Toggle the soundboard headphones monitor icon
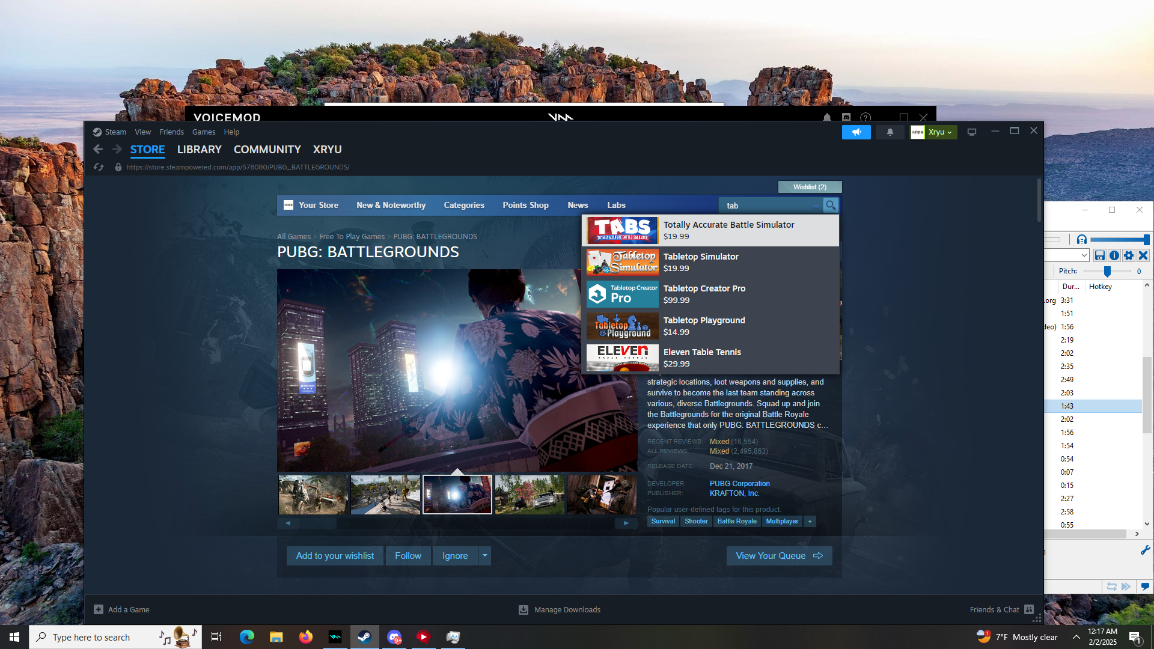 (x=1081, y=240)
